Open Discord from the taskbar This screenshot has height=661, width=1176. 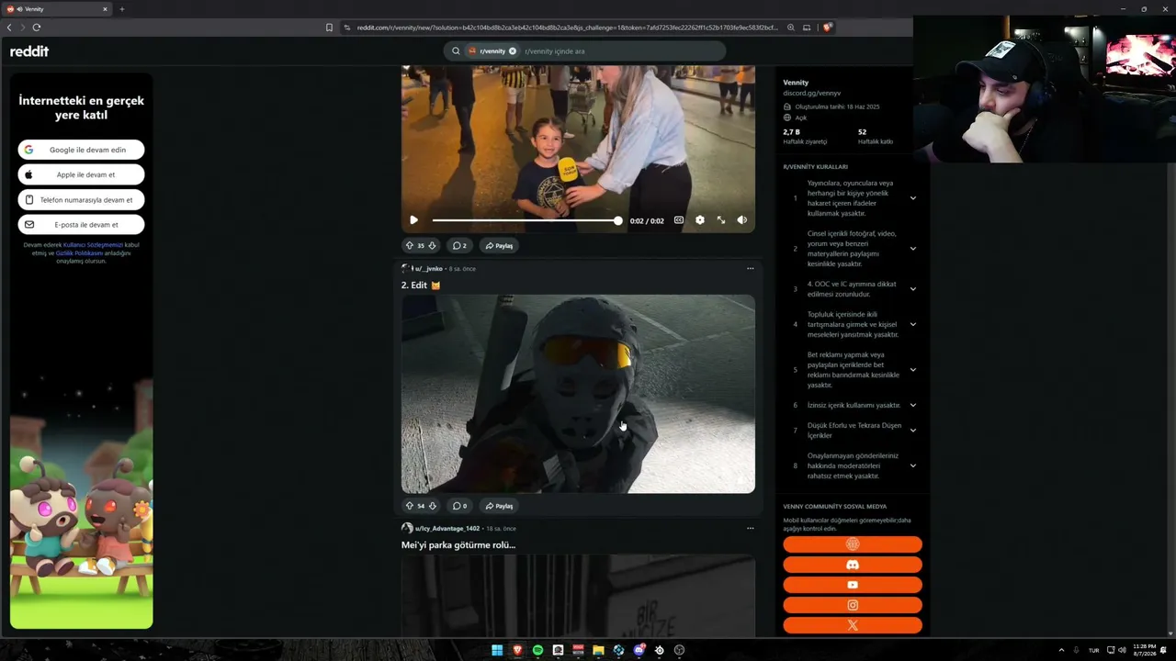coord(639,650)
